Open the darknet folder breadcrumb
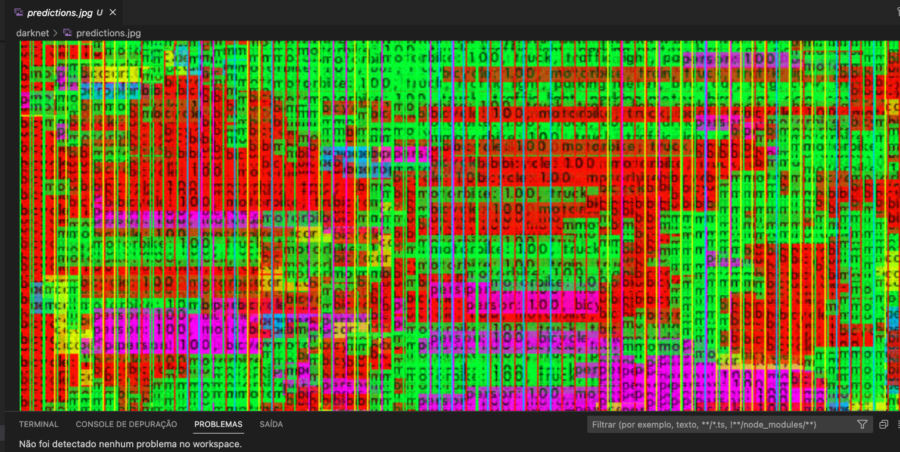Viewport: 900px width, 452px height. [32, 33]
